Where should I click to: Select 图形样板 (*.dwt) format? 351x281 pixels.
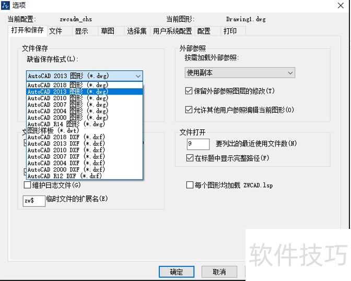pyautogui.click(x=85, y=130)
